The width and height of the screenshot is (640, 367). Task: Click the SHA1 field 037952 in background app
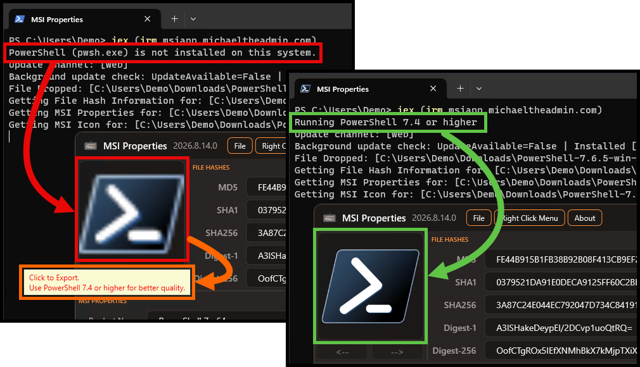(266, 210)
